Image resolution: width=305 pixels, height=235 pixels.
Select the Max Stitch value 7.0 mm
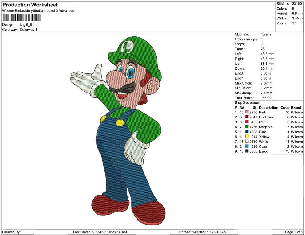click(x=266, y=83)
